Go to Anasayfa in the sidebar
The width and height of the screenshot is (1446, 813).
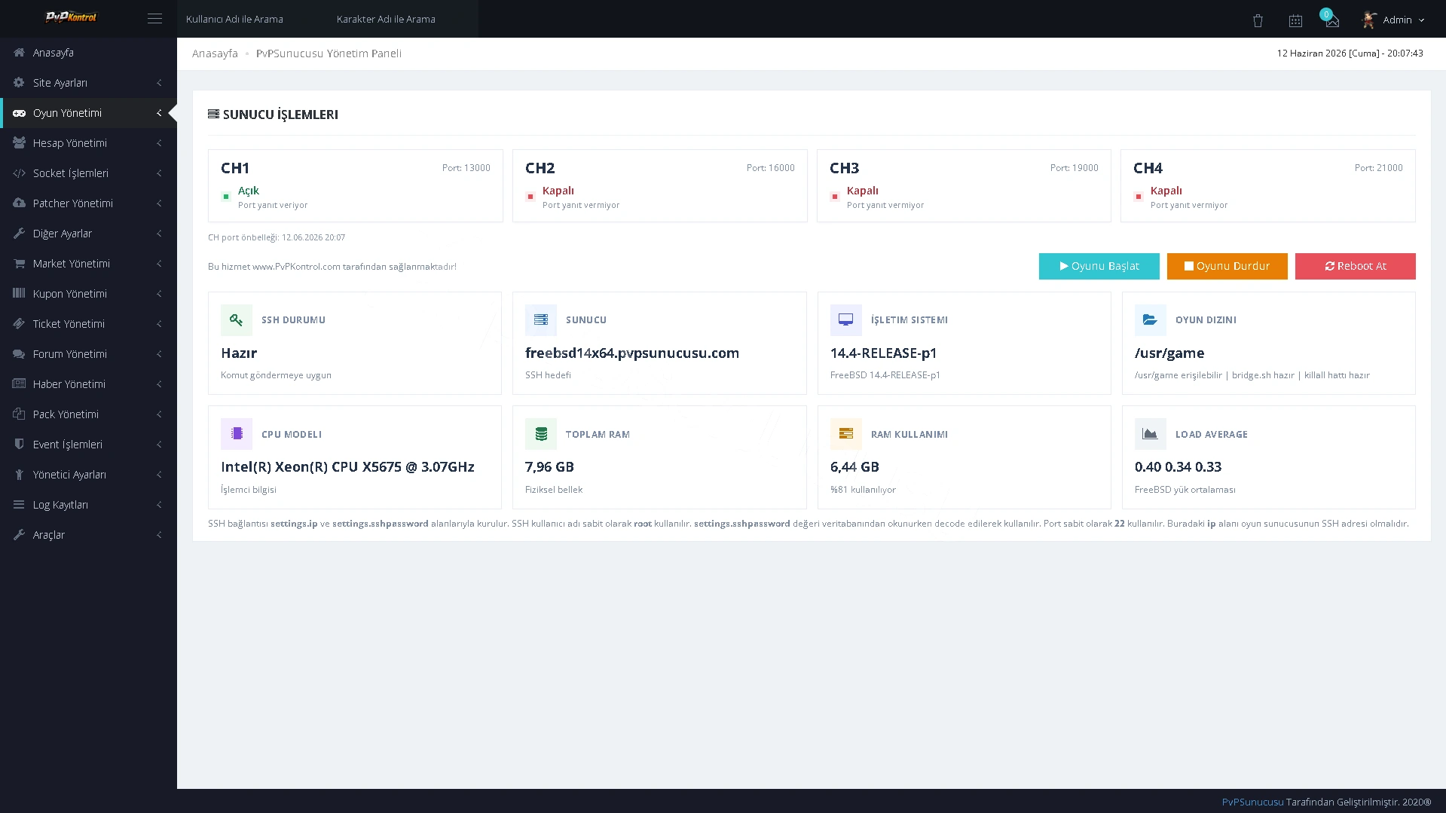click(x=88, y=53)
